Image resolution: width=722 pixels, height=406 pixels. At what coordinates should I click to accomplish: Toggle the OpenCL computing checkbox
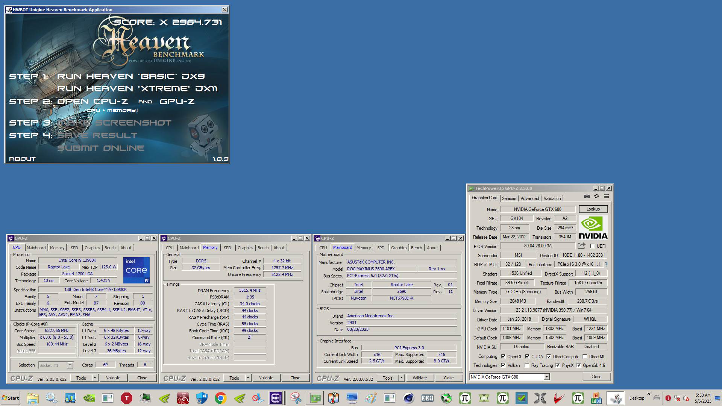(x=503, y=356)
